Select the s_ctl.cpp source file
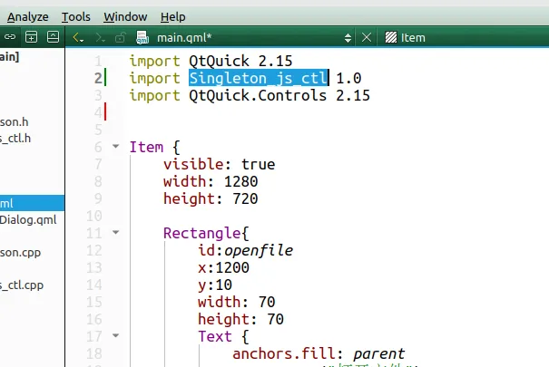This screenshot has height=367, width=549. (x=22, y=285)
